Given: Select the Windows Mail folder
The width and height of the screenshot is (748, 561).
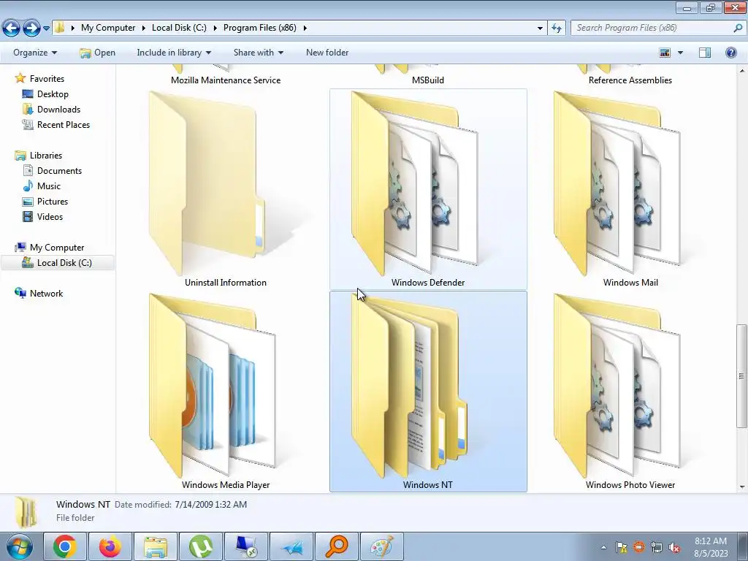Looking at the screenshot, I should point(630,189).
